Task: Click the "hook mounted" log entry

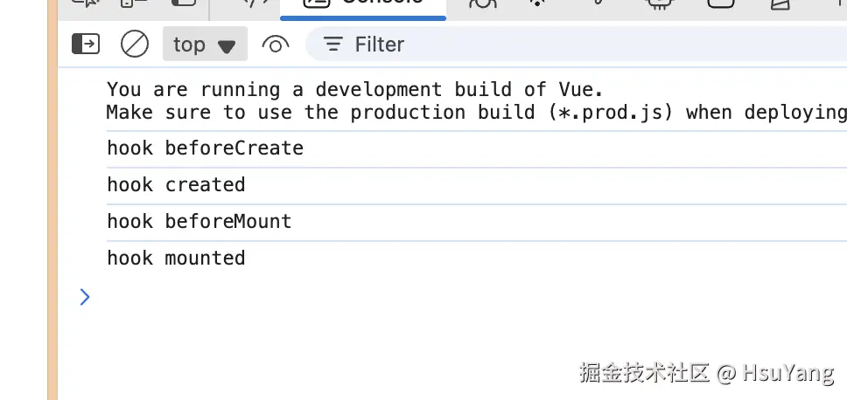Action: click(176, 259)
